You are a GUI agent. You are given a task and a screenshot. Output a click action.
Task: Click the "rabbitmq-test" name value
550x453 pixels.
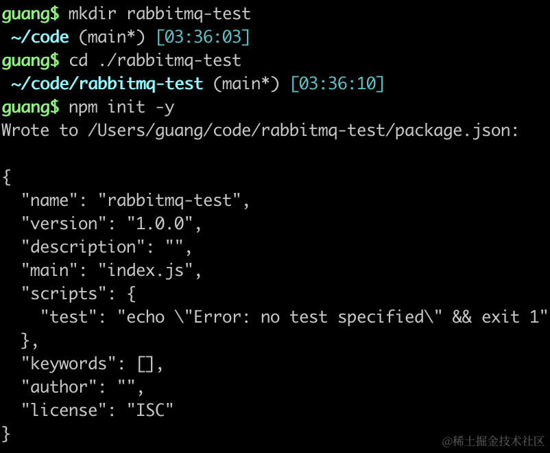pos(170,200)
